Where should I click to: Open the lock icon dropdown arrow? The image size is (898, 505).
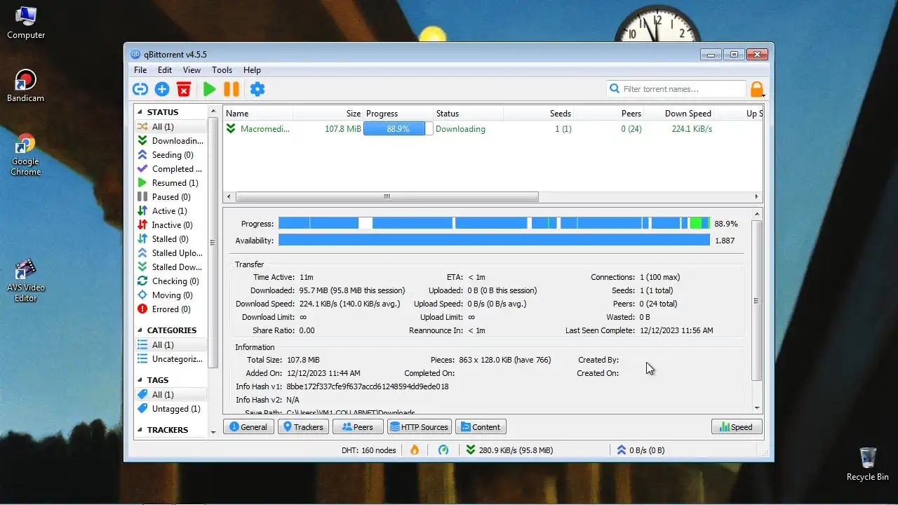pos(763,96)
